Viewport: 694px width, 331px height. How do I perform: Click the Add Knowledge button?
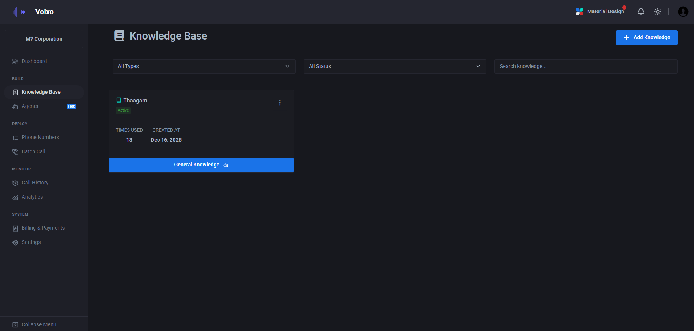(x=646, y=37)
